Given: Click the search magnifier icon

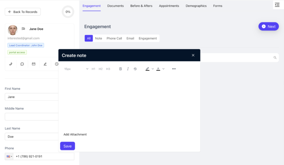Looking at the screenshot, I should [275, 58].
